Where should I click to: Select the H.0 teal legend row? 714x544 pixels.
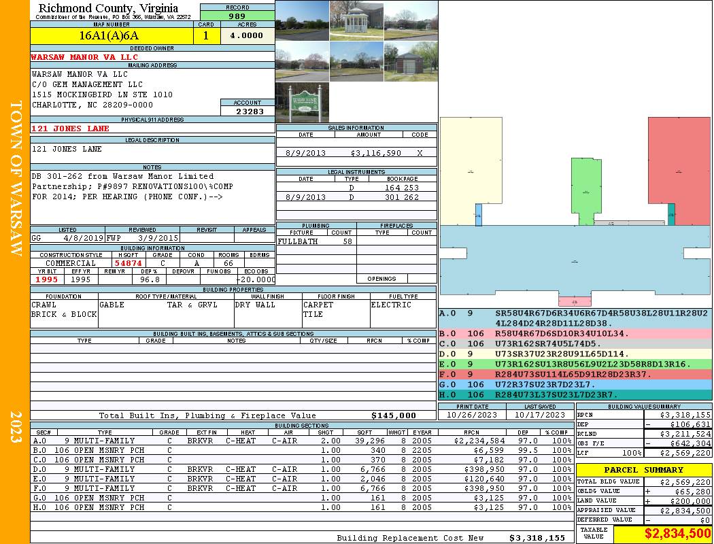575,394
